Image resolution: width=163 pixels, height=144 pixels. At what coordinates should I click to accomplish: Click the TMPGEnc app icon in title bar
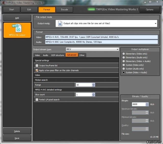coord(3,3)
